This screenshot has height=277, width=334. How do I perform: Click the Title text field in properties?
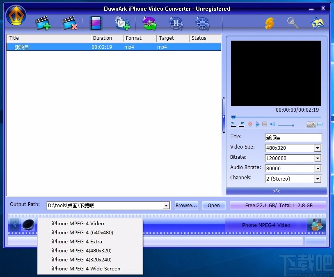click(293, 138)
